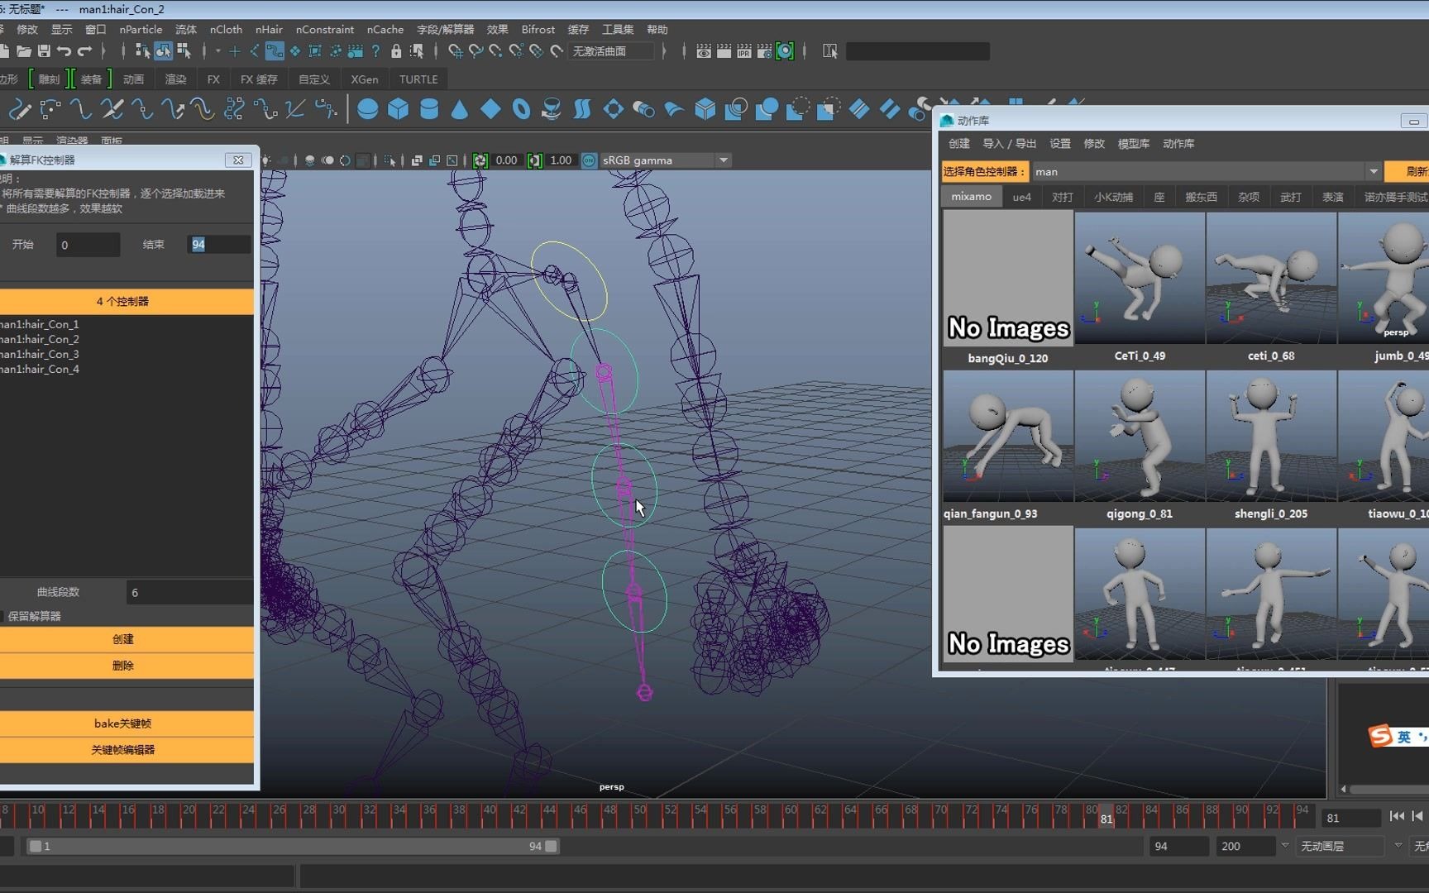Click the current frame 81 marker on timeline

pos(1106,817)
